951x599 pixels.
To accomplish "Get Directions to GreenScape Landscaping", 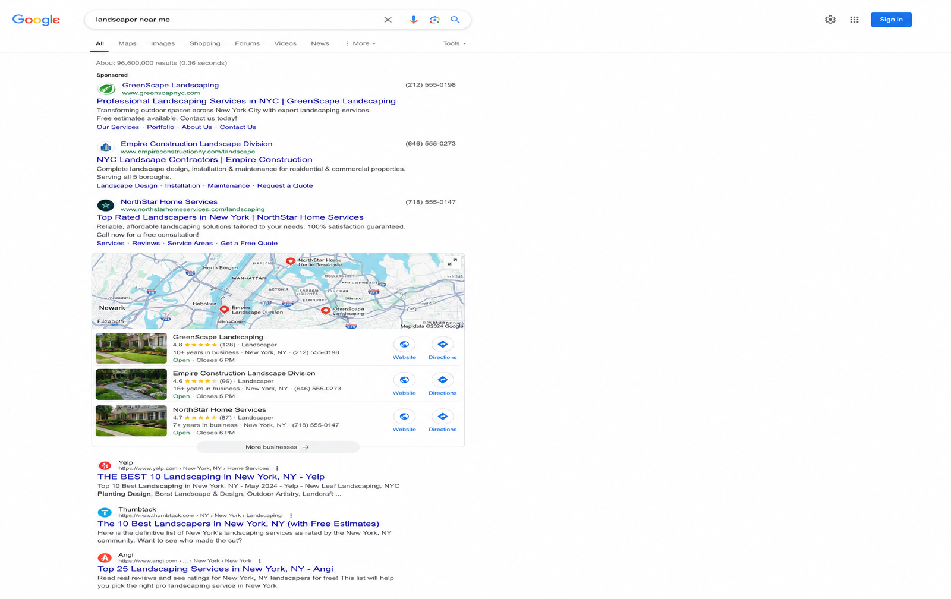I will click(x=442, y=345).
